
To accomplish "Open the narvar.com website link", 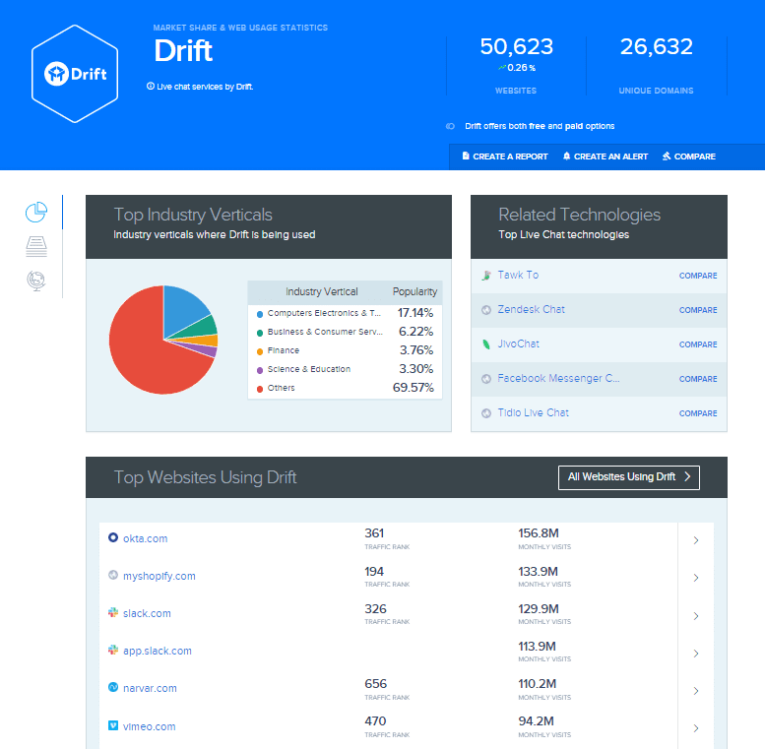I will point(150,689).
